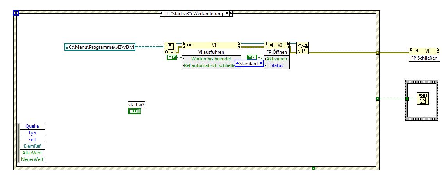The height and width of the screenshot is (182, 442).
Task: Click the False constant below Open VI Reference
Action: (171, 57)
